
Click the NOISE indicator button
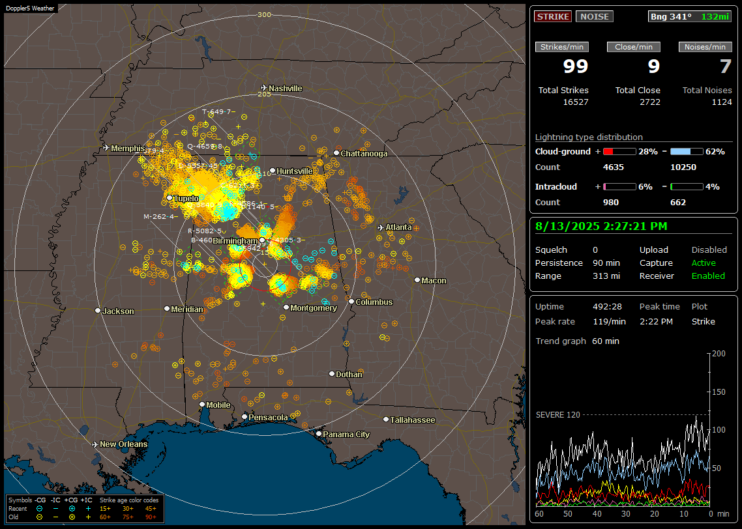pyautogui.click(x=595, y=16)
